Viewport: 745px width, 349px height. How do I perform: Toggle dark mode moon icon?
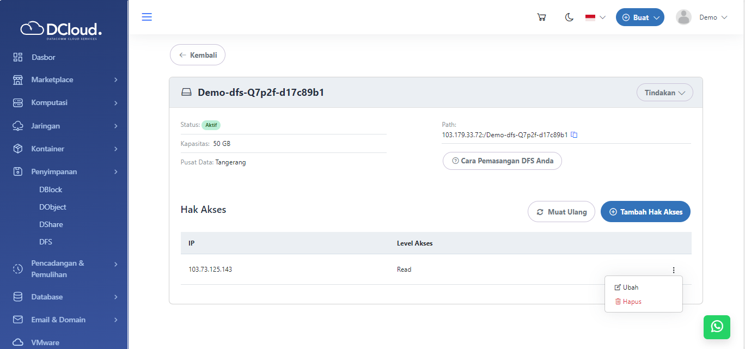(569, 17)
